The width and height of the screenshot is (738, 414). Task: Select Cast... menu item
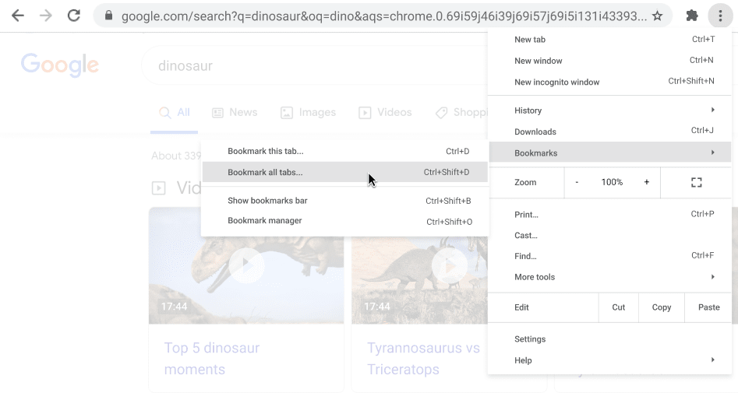click(610, 236)
